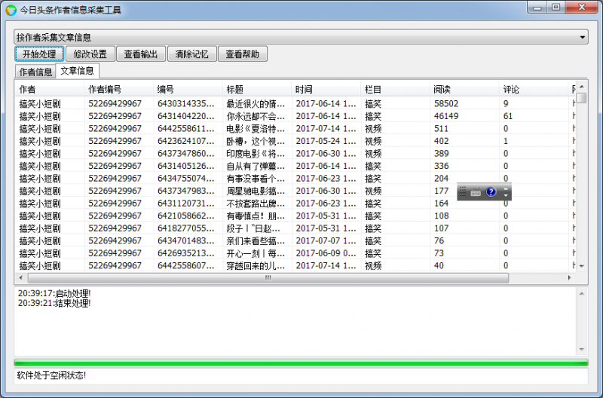Viewport: 603px width, 398px height.
Task: Click the green progress bar
Action: click(301, 363)
